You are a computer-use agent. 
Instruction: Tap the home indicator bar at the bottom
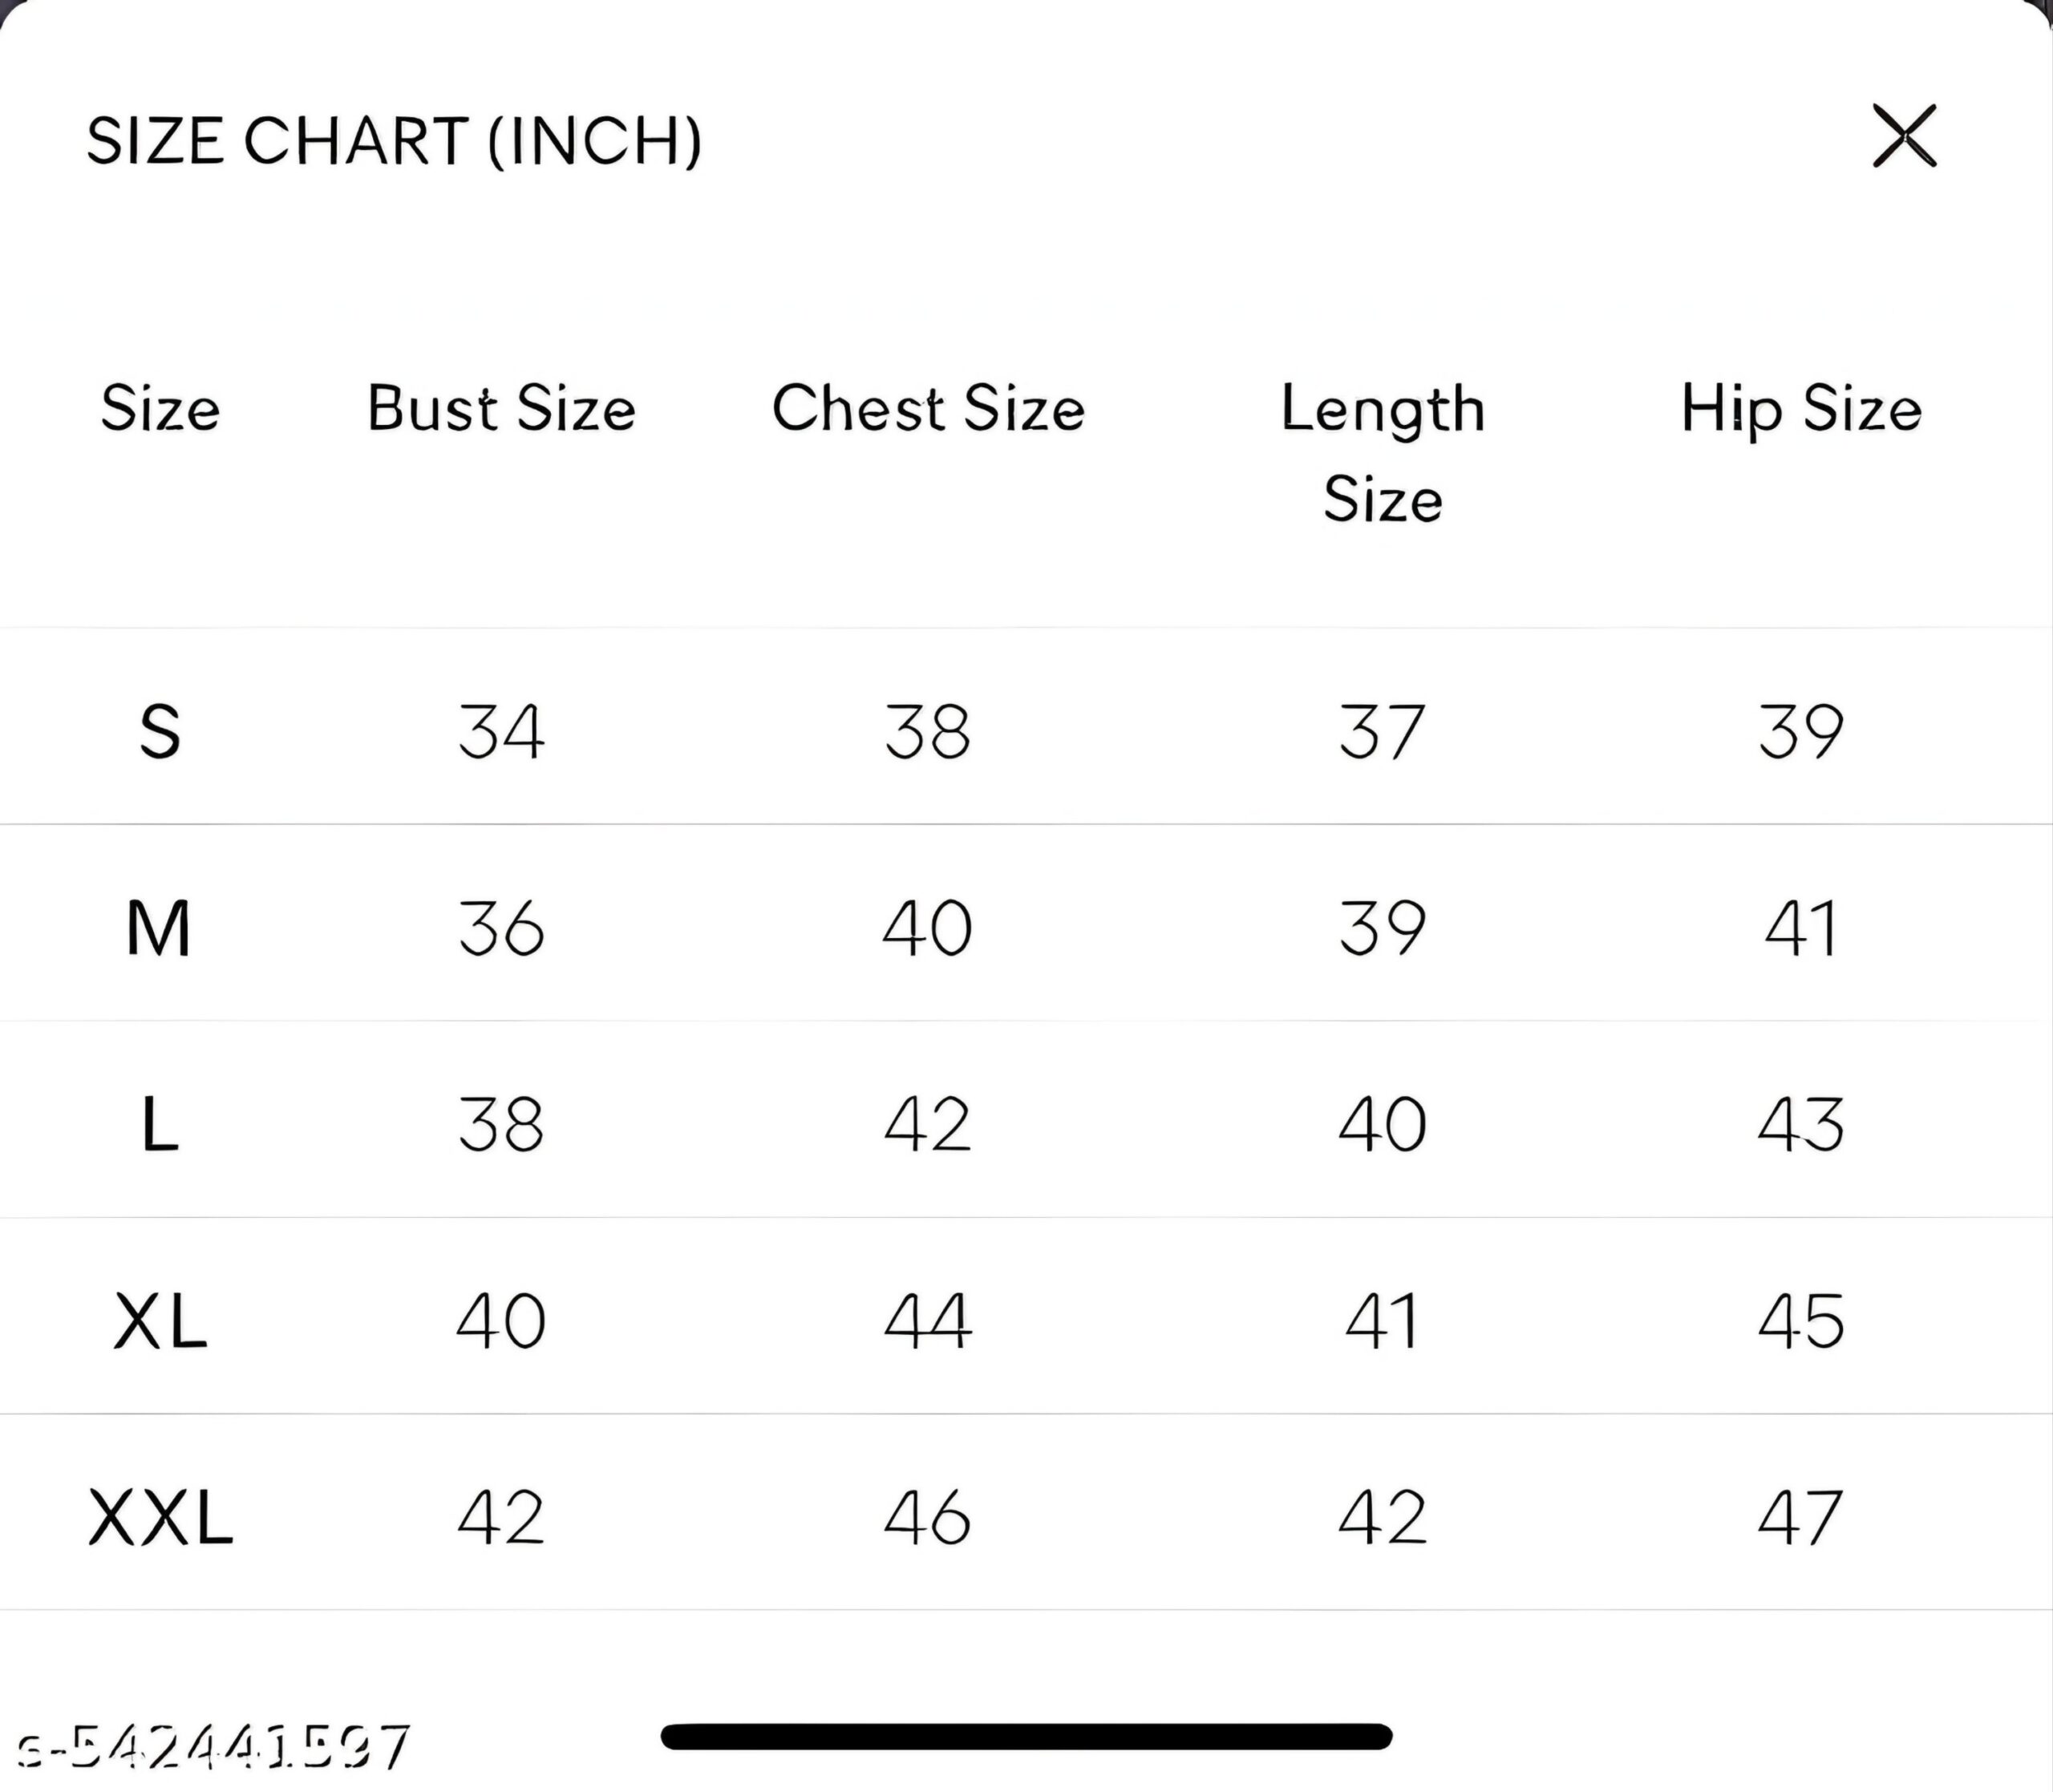coord(1026,1737)
